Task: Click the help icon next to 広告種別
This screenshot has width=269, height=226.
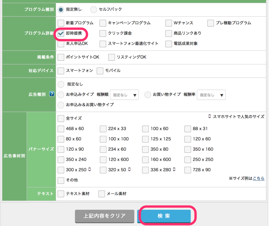Action: 52,94
